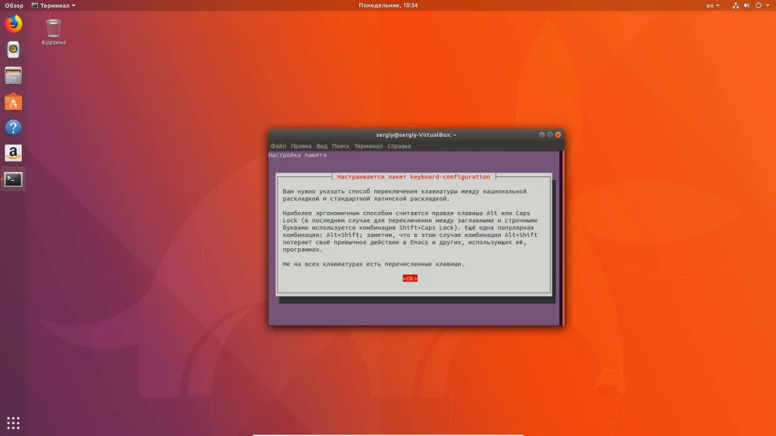The width and height of the screenshot is (776, 436).
Task: Show applications grid button
Action: (x=14, y=423)
